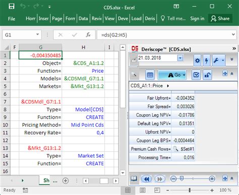Open the Load Test tab
This screenshot has width=239, height=195.
[136, 19]
